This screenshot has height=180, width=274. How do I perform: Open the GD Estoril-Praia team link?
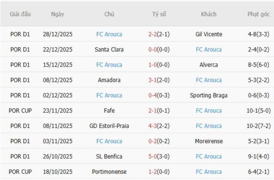click(109, 126)
